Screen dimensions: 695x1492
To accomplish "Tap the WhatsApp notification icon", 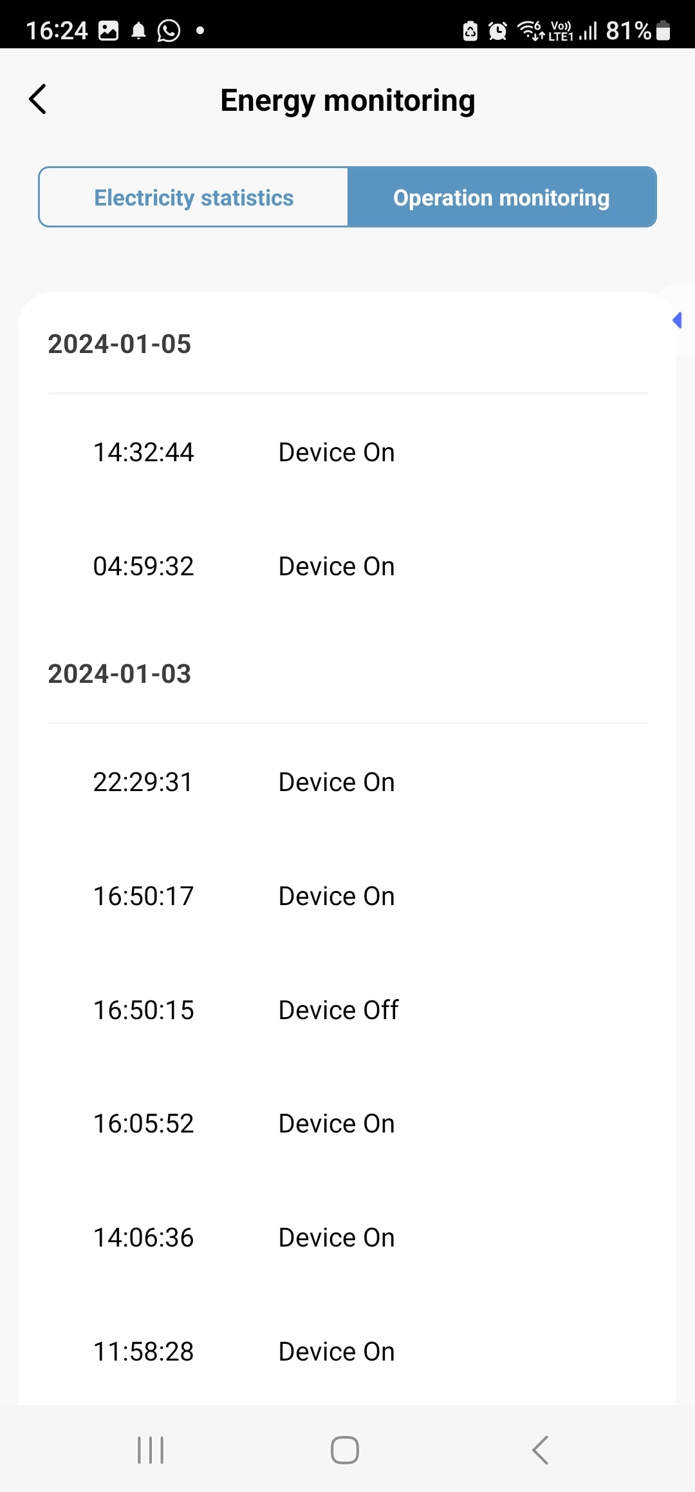I will (x=169, y=30).
